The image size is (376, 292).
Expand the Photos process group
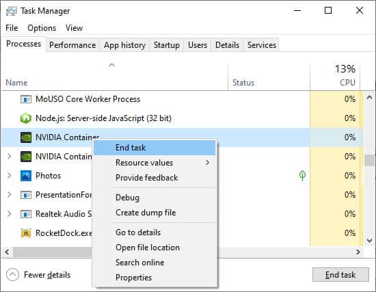click(x=9, y=176)
